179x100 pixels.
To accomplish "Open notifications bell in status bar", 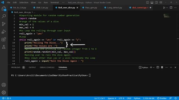I will pyautogui.click(x=175, y=98).
